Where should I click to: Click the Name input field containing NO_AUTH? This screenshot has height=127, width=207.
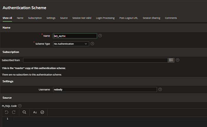coord(75,36)
